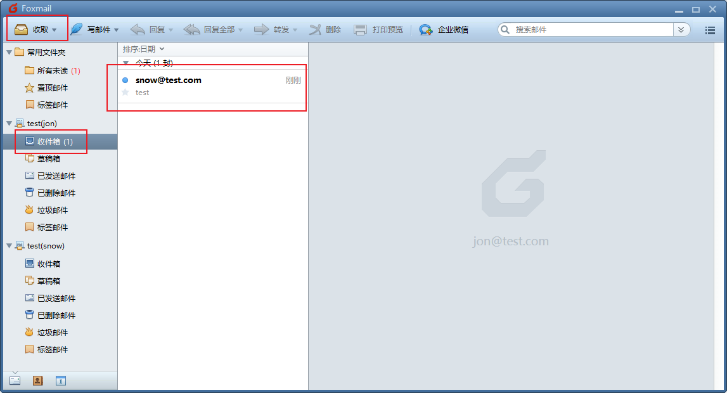The height and width of the screenshot is (393, 727).
Task: Open 已删除邮件 under test(snow)
Action: click(x=50, y=315)
